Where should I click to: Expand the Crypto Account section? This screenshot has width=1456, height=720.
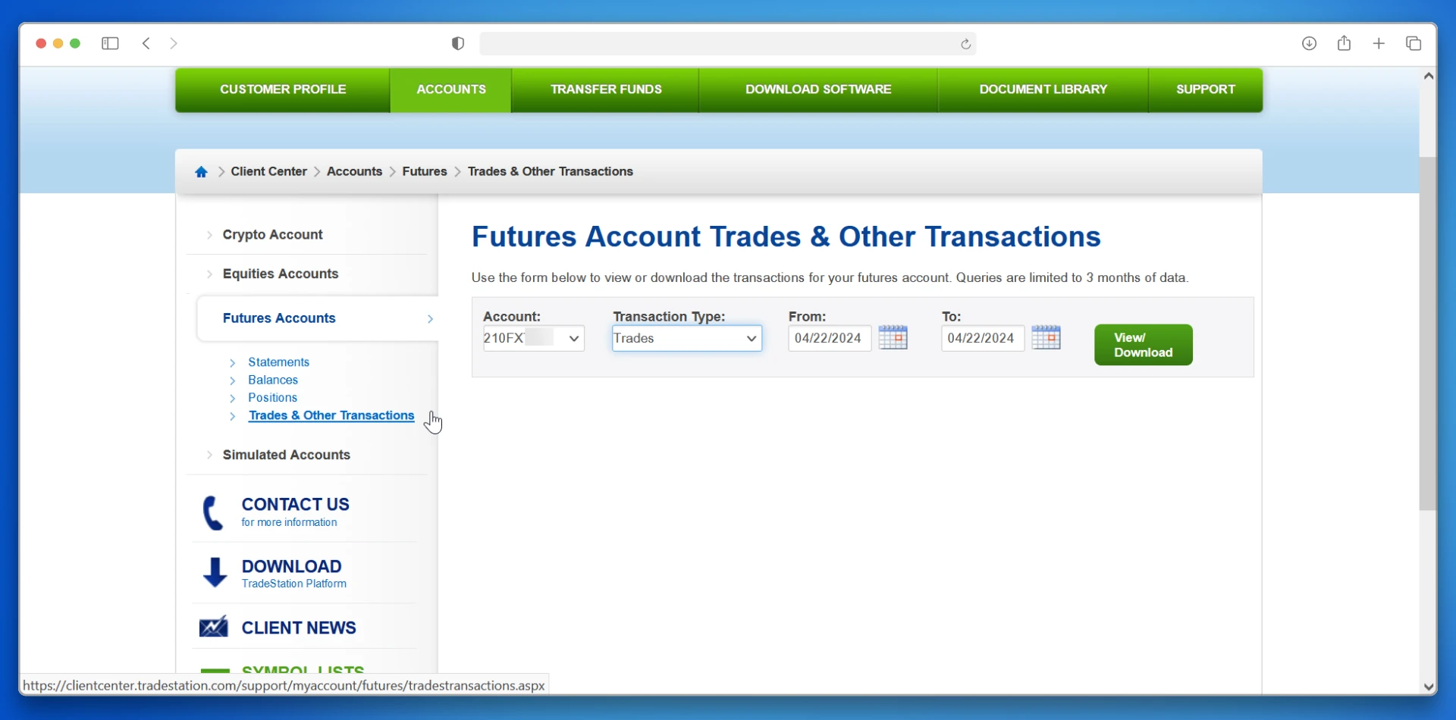pos(272,235)
